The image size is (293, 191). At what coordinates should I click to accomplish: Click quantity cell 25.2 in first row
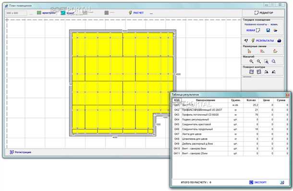pyautogui.click(x=251, y=105)
